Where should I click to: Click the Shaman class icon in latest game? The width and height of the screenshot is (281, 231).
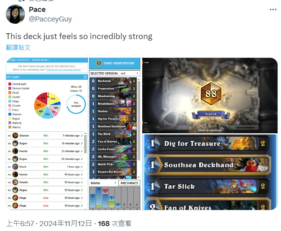click(15, 135)
